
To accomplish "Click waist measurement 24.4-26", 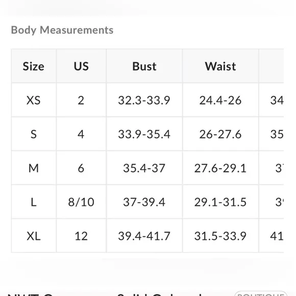I will [220, 100].
